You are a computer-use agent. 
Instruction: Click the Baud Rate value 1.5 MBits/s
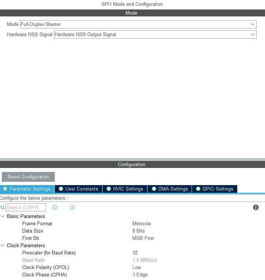pos(145,260)
